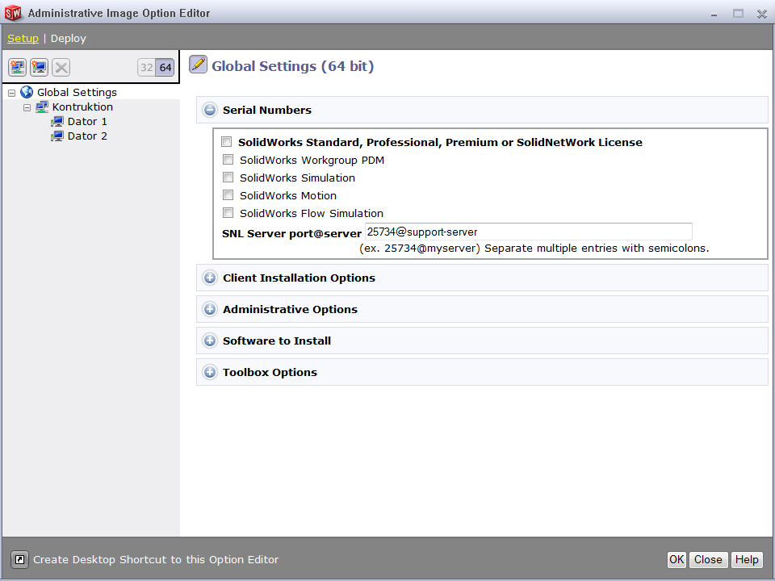Expand the Toolbox Options section
Image resolution: width=775 pixels, height=581 pixels.
point(210,372)
